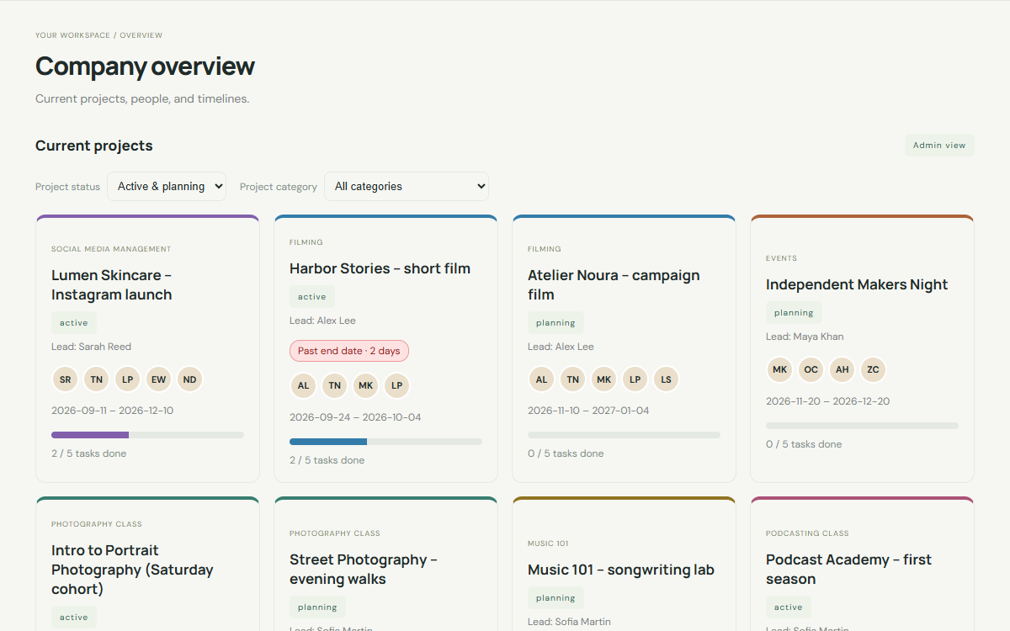Viewport: 1010px width, 631px height.
Task: Click MK avatar on Atelier Noura card
Action: tap(604, 379)
